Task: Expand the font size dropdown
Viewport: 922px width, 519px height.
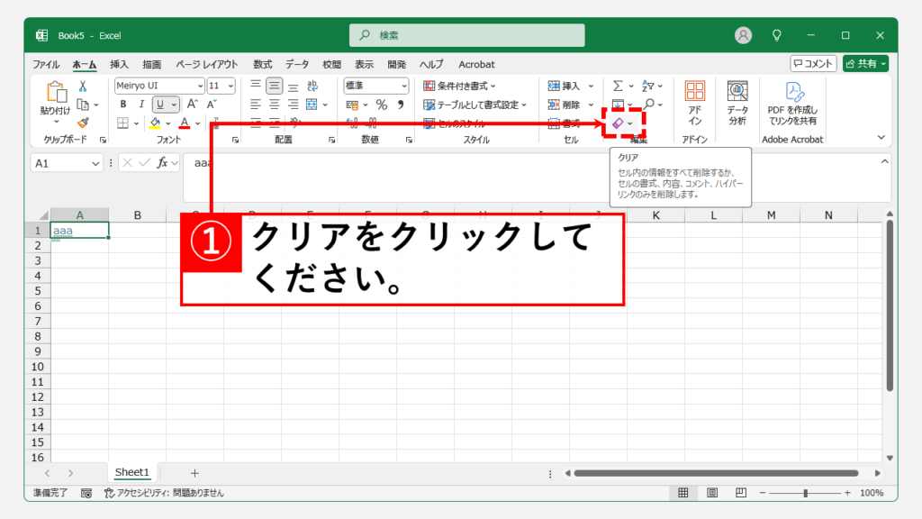Action: pyautogui.click(x=230, y=86)
